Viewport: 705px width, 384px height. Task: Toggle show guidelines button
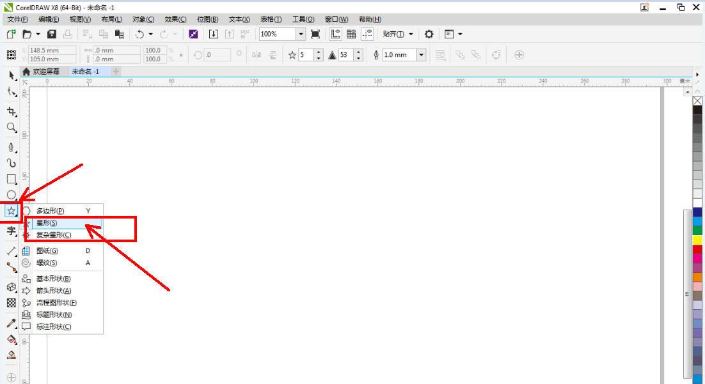click(x=368, y=34)
